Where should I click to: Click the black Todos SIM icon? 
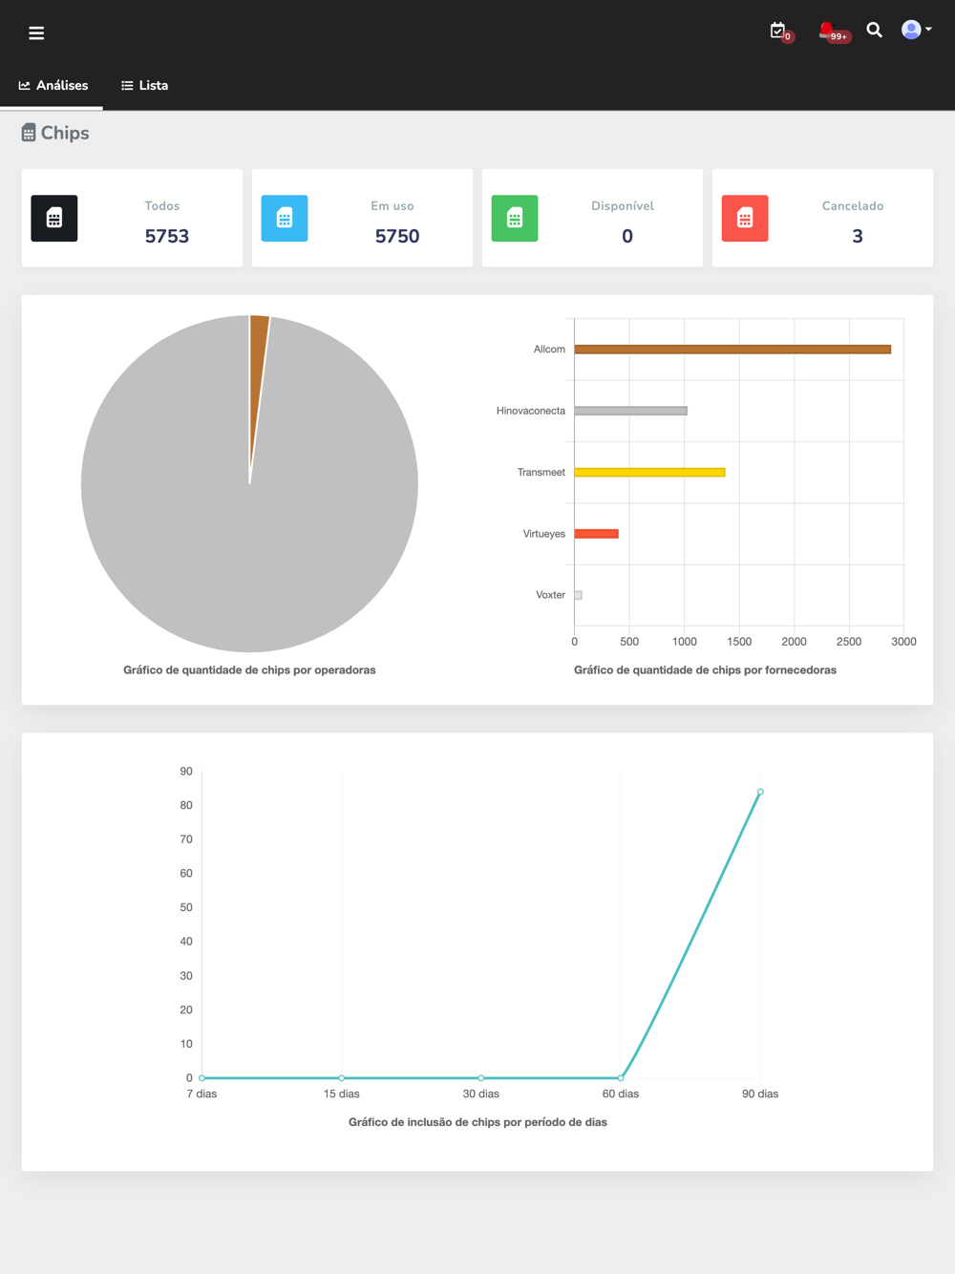point(54,218)
